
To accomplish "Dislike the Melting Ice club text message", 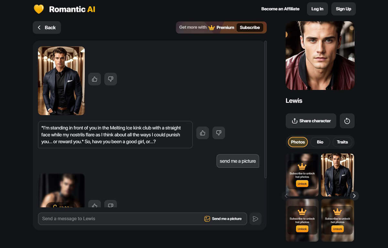I will click(219, 133).
